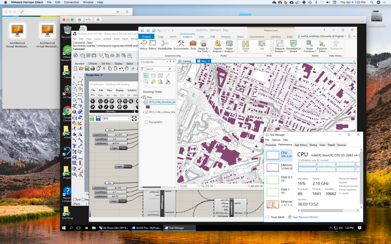Open Raster Analysis dropdown
Viewport: 391px width, 244px height.
click(x=229, y=47)
